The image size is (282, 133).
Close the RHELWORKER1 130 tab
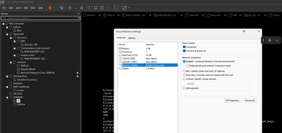(x=150, y=15)
